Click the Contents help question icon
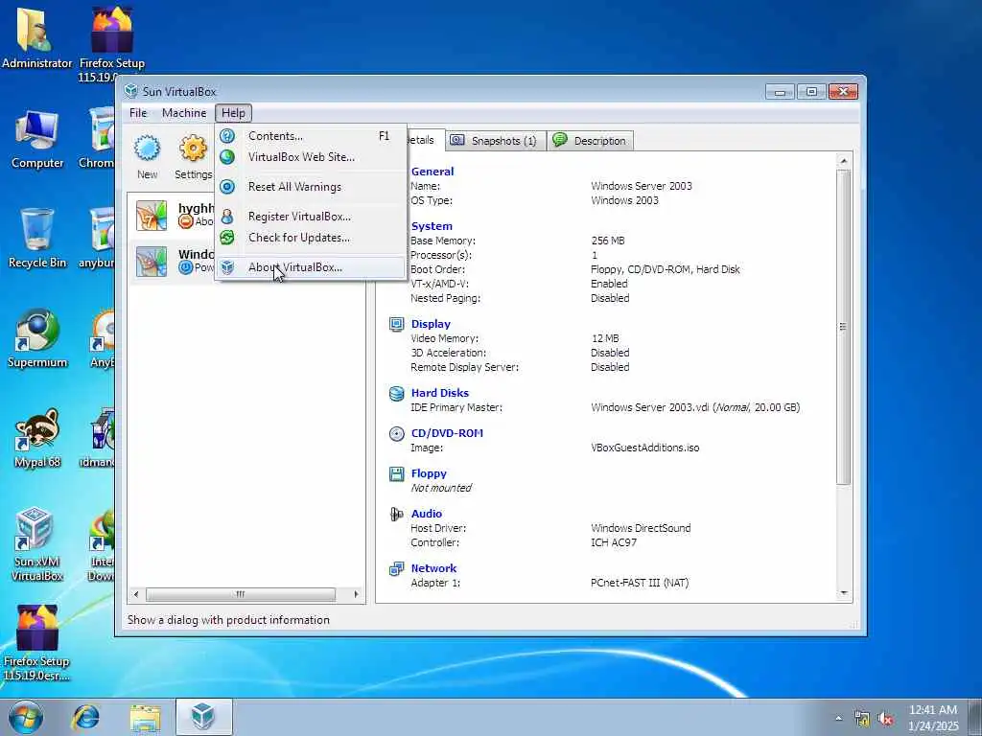The height and width of the screenshot is (736, 982). (x=227, y=136)
